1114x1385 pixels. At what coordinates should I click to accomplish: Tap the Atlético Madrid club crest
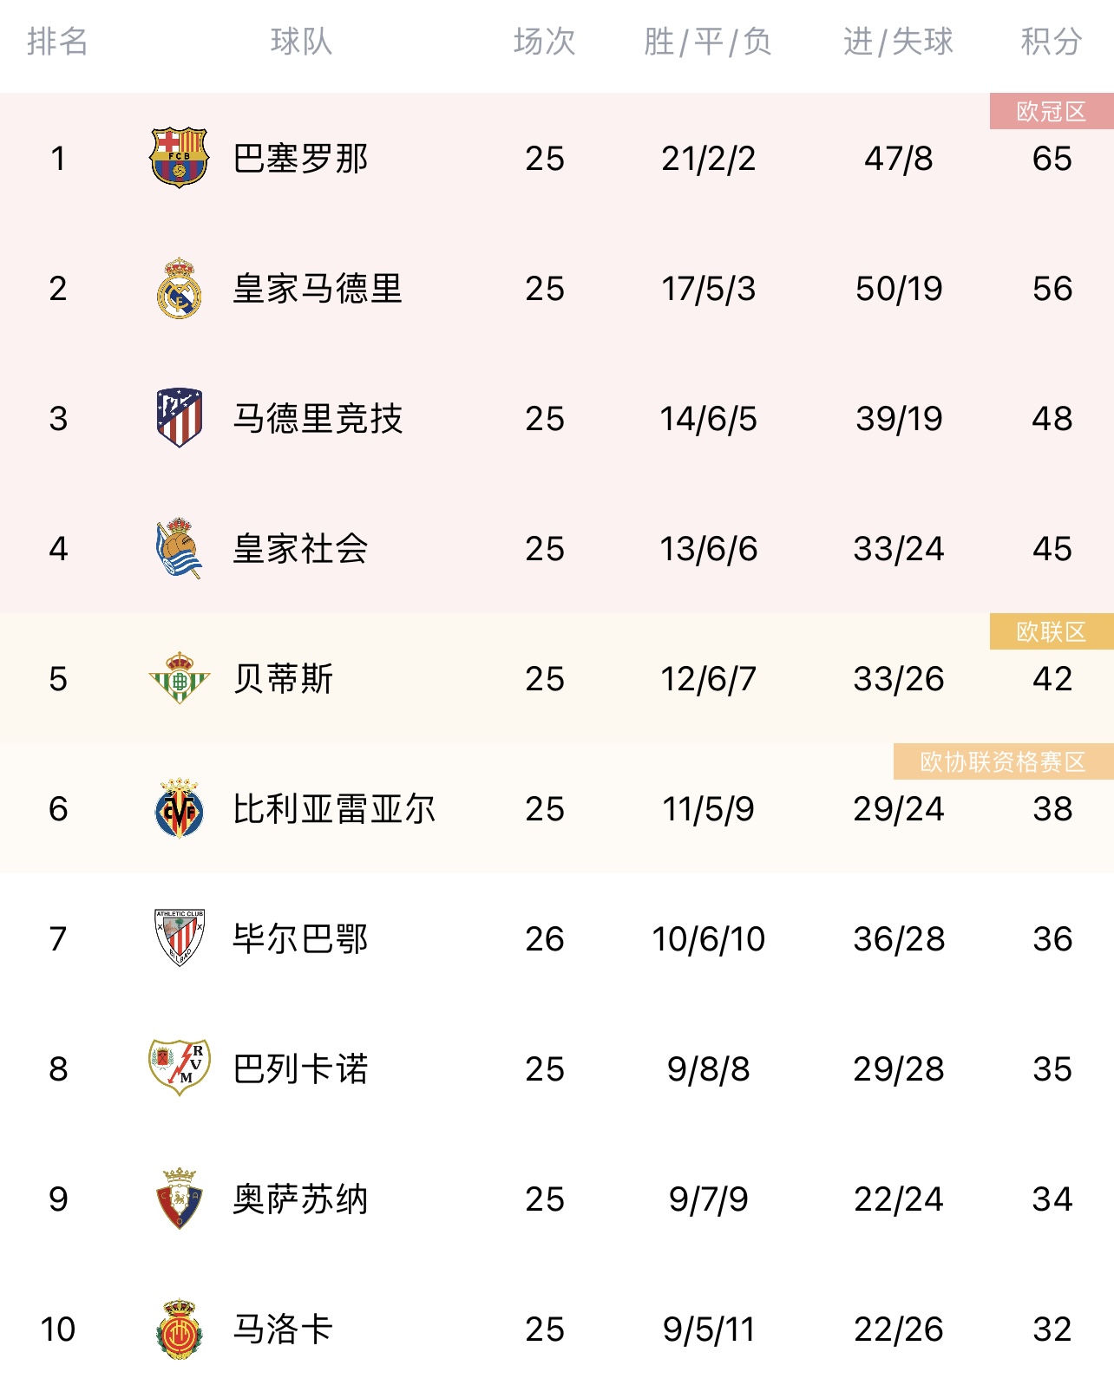pos(179,418)
